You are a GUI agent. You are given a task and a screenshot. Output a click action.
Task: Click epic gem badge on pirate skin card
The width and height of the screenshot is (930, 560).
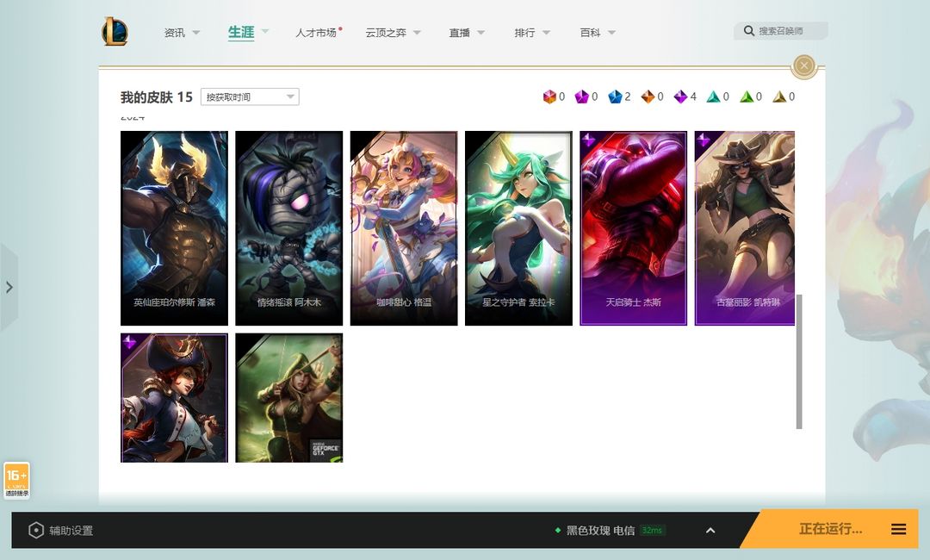(129, 342)
